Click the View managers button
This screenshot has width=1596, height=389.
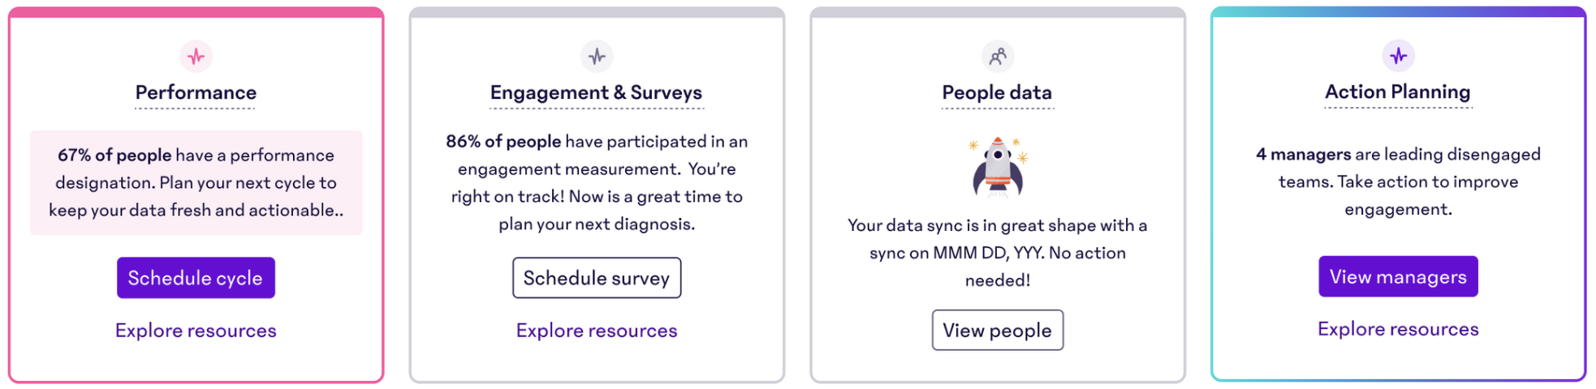1398,276
